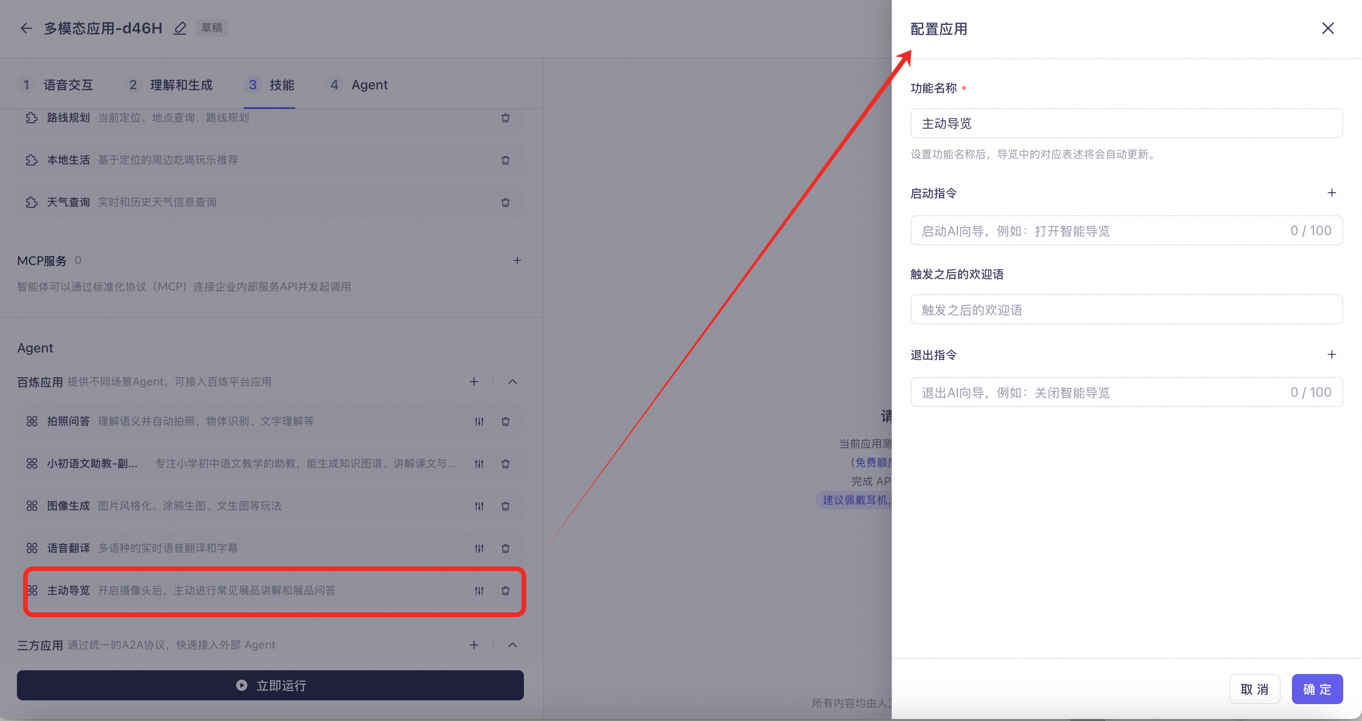Viewport: 1362px width, 721px height.
Task: Delete the 天气查询 skill
Action: (x=505, y=203)
